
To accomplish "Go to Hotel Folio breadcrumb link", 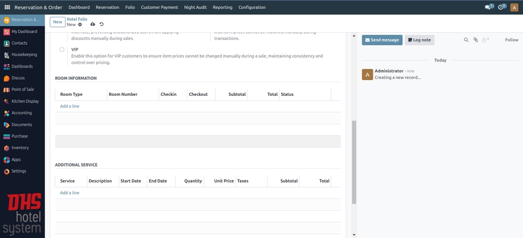I will (77, 19).
